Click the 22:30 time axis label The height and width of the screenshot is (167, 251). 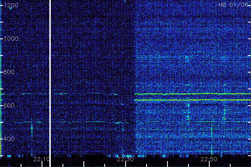pyautogui.click(x=125, y=159)
